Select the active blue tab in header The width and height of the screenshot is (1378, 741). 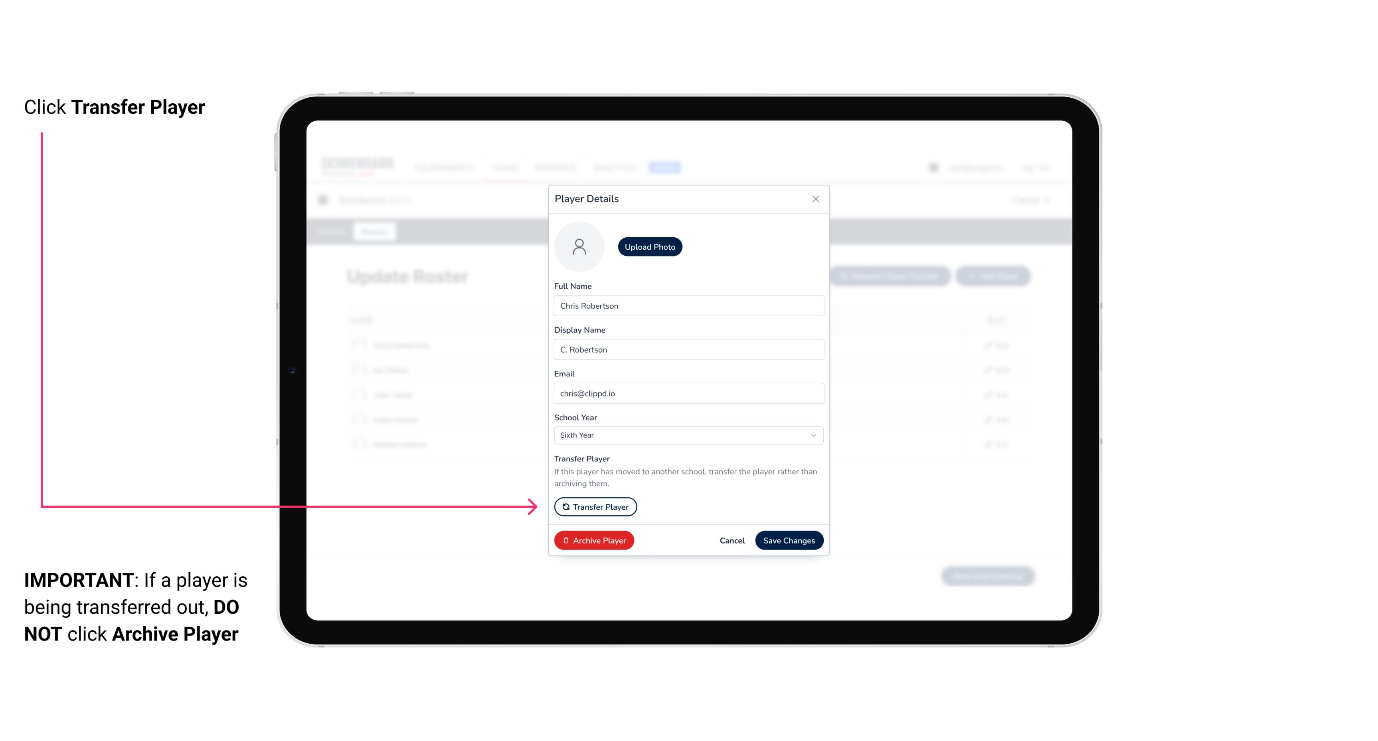click(666, 167)
